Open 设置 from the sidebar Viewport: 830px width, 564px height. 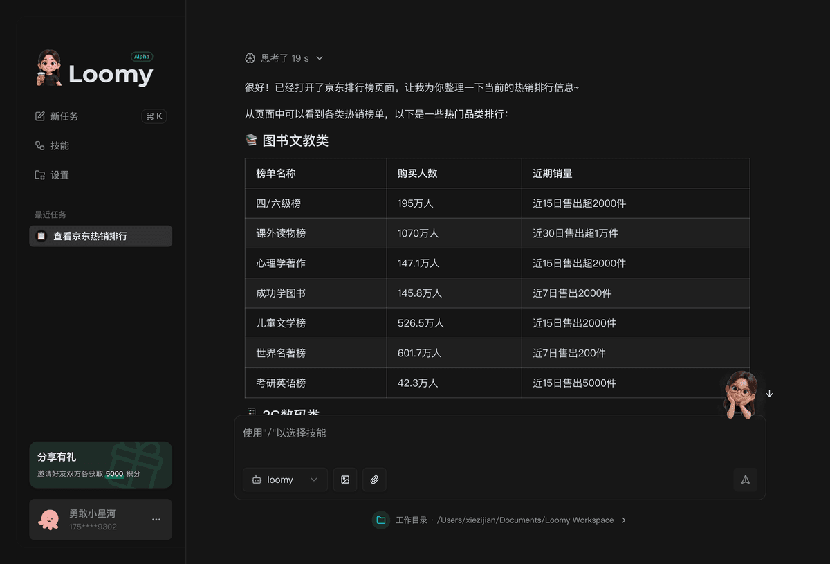pos(59,175)
